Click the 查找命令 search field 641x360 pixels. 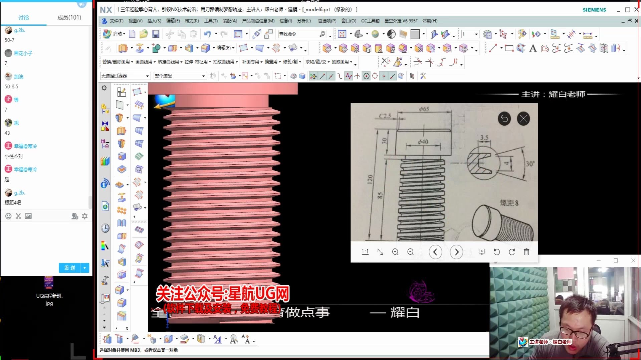pos(299,34)
